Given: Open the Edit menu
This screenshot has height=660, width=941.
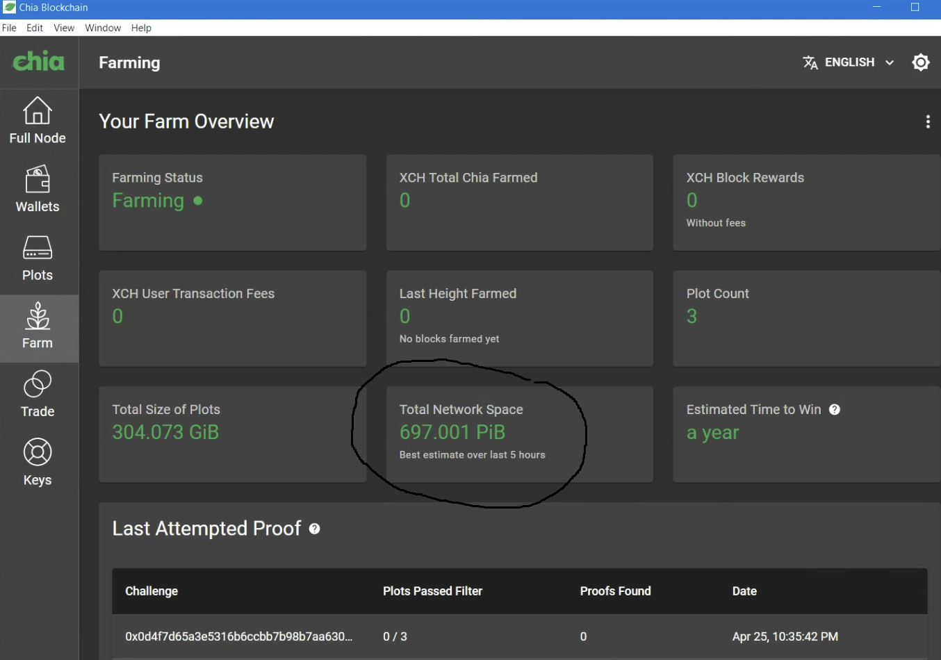Looking at the screenshot, I should 35,28.
